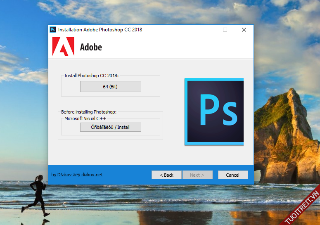The image size is (320, 225).
Task: Select the Install Photoshop CC 2018 label
Action: [x=91, y=76]
